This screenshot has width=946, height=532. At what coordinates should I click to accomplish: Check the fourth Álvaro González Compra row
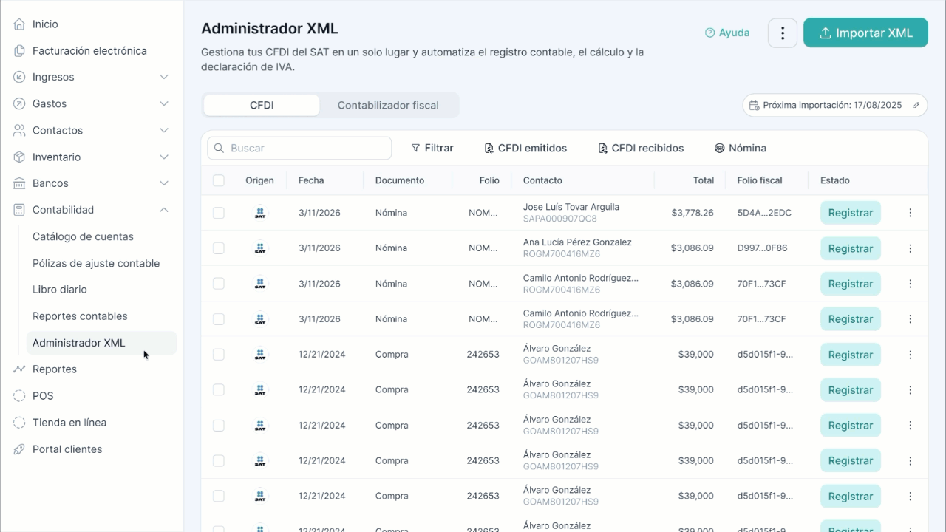click(219, 461)
